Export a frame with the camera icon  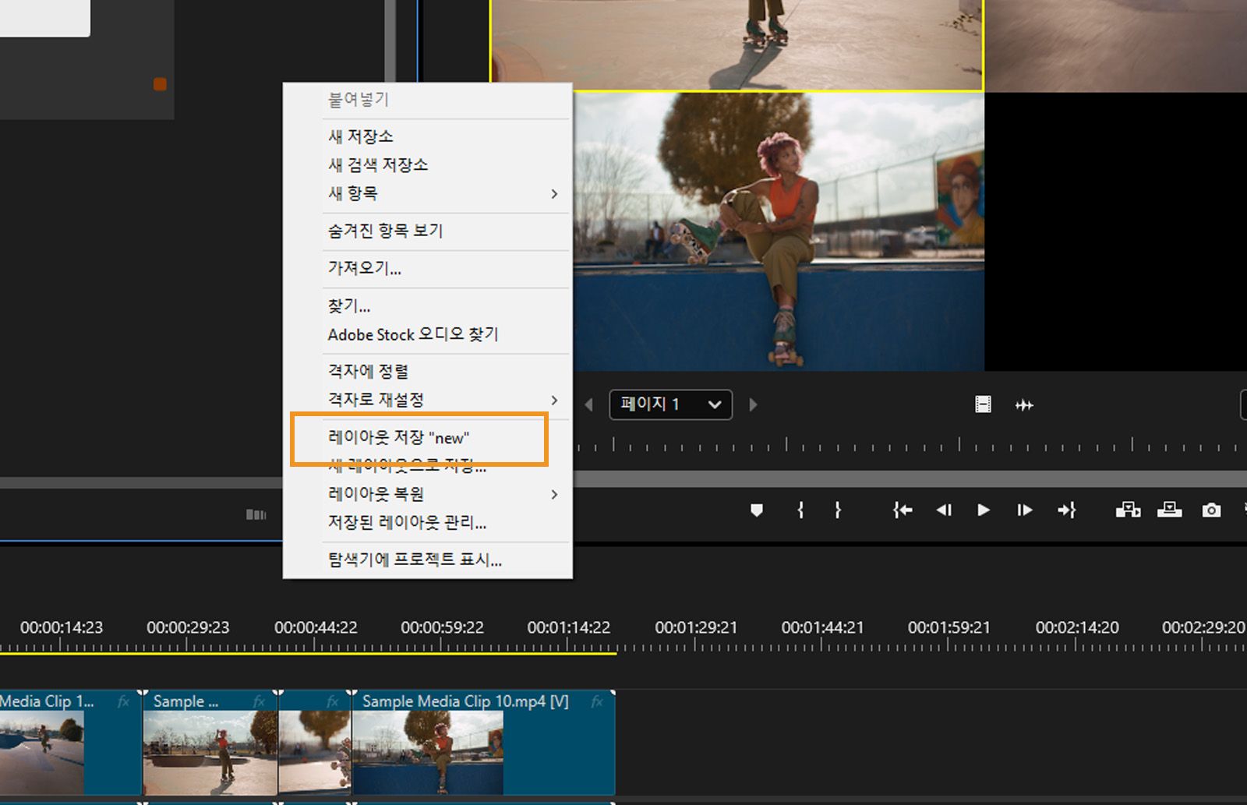1211,510
